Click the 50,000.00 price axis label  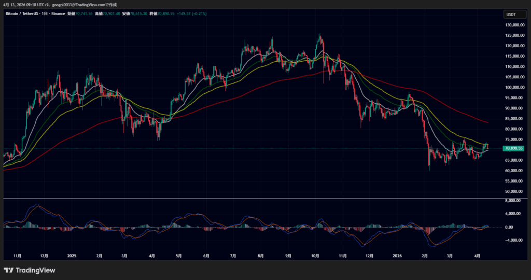[515, 191]
